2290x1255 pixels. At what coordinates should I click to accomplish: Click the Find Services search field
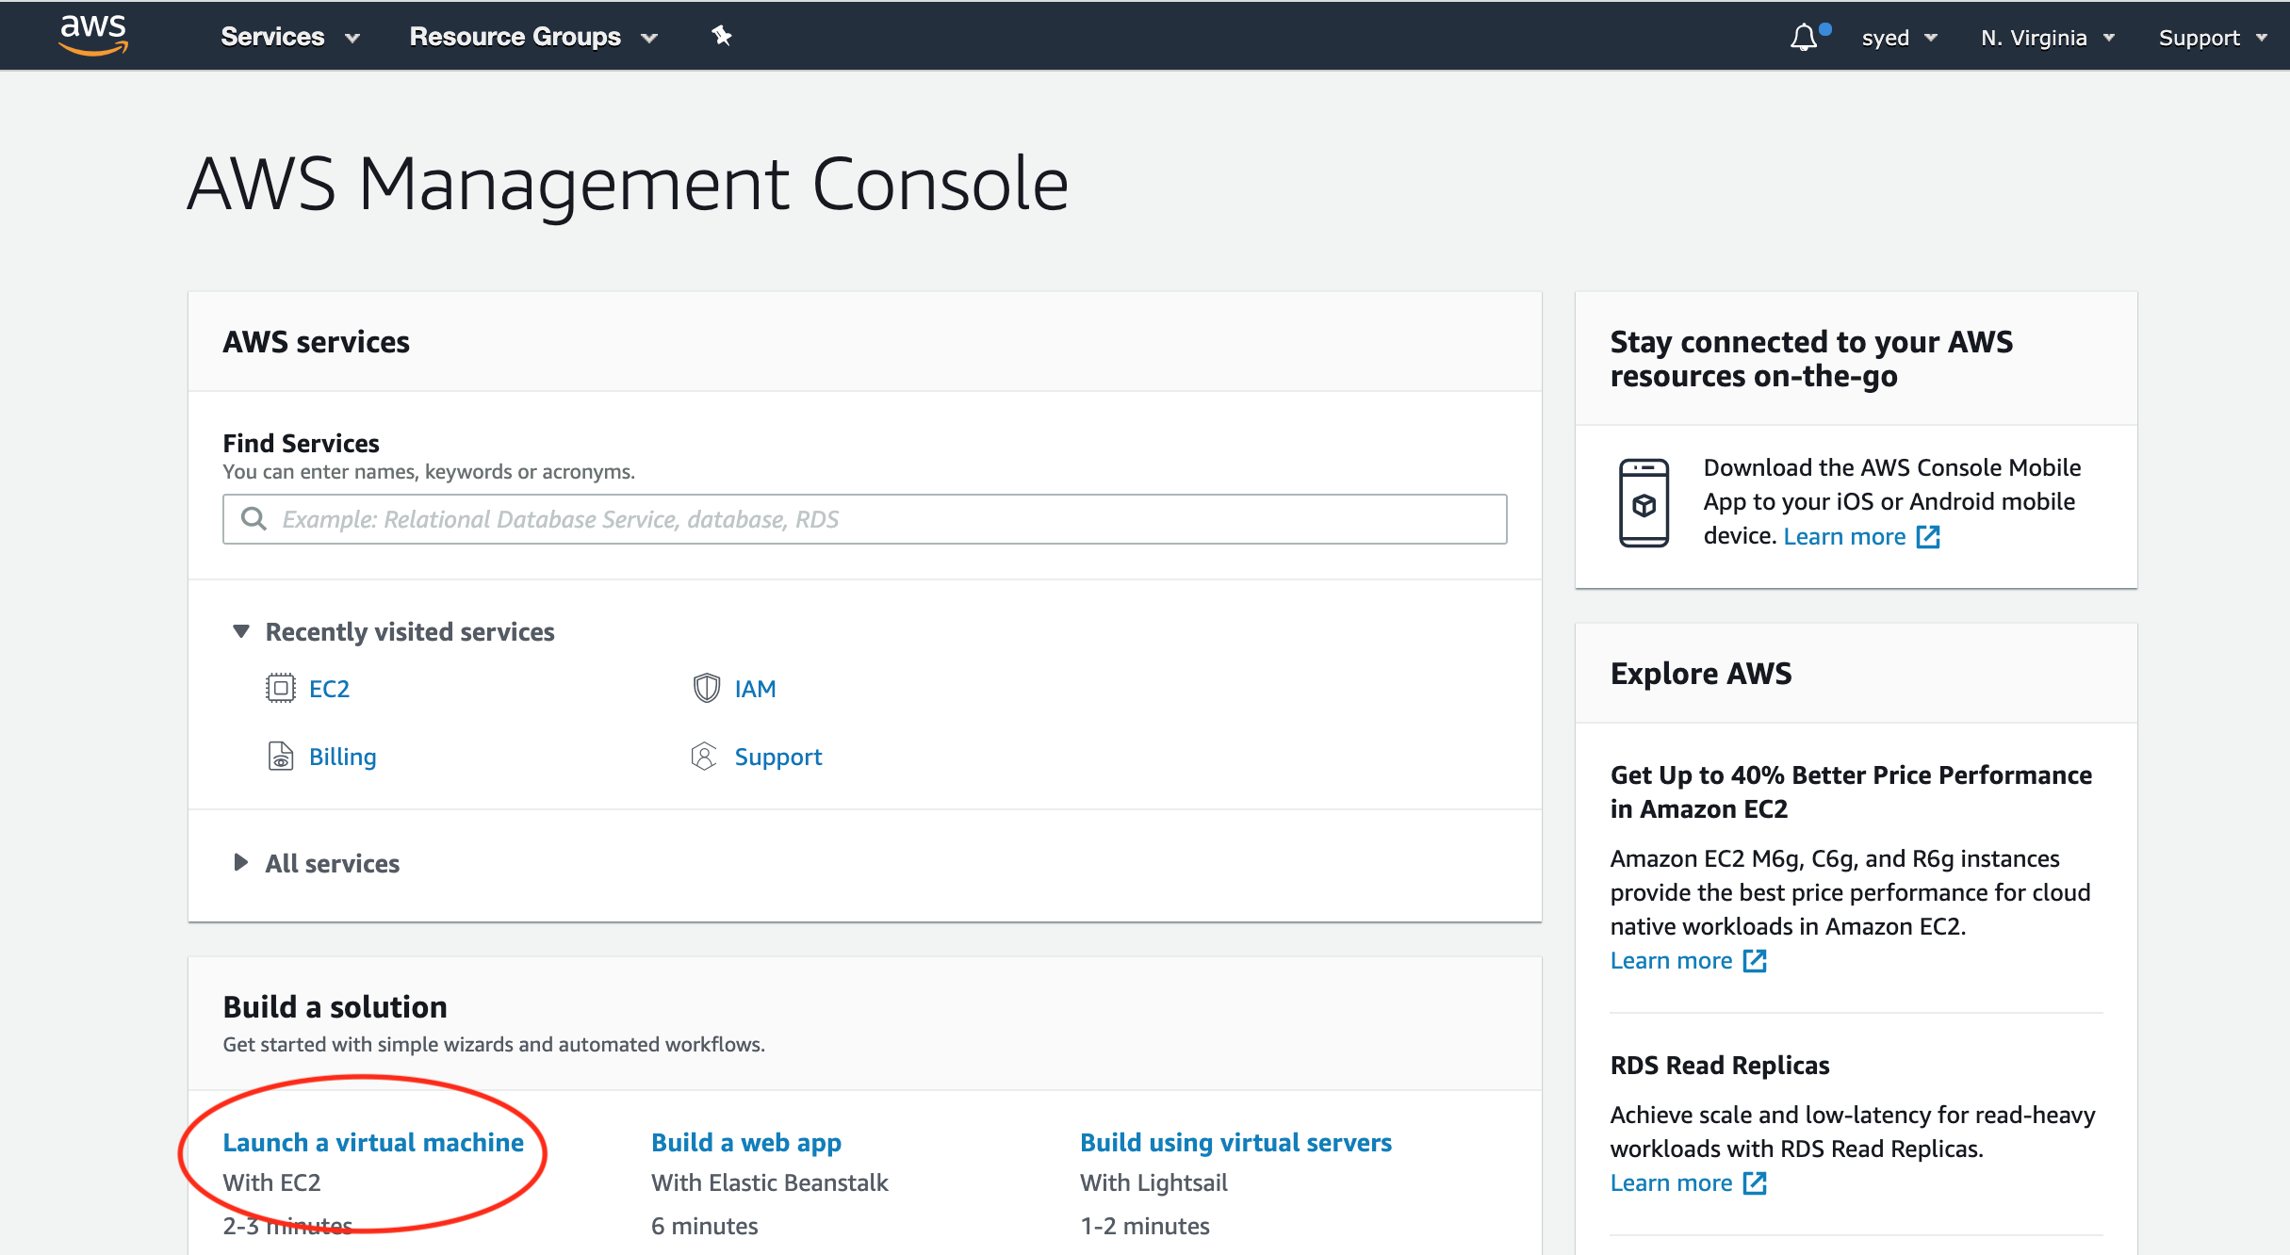click(864, 518)
